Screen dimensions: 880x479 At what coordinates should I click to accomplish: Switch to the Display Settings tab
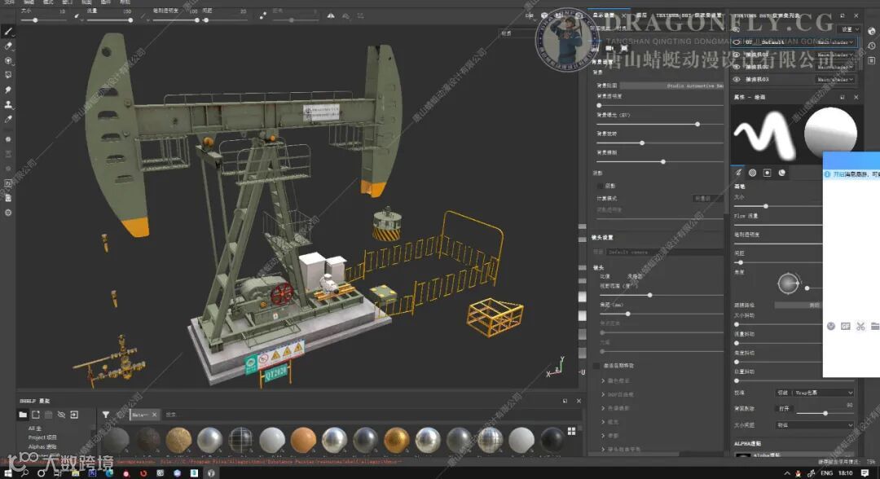pyautogui.click(x=605, y=15)
